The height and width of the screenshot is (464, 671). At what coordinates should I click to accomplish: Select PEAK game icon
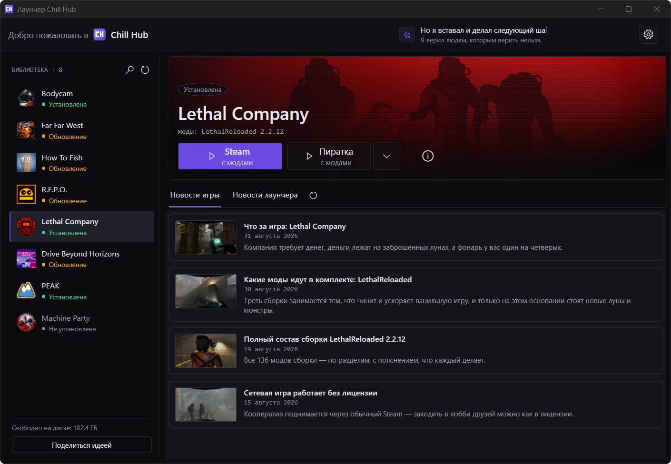pos(26,291)
